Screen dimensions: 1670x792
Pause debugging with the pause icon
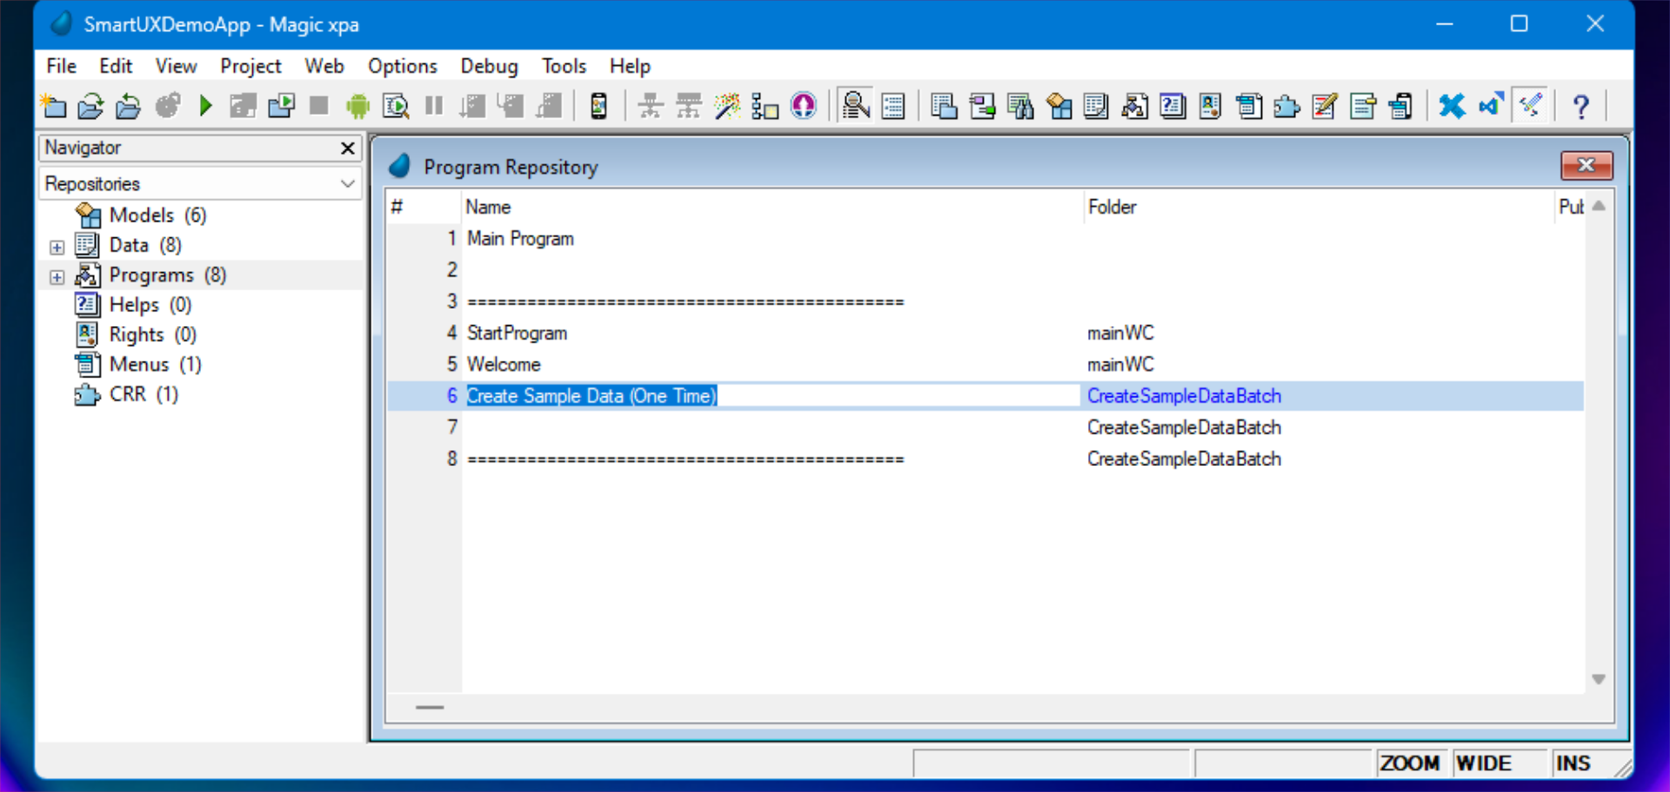pos(432,105)
